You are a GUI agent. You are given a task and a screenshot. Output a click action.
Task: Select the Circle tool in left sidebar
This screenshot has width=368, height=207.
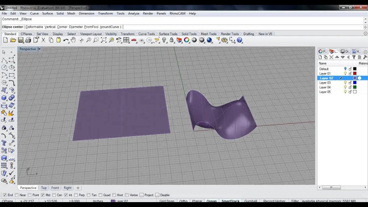4,67
